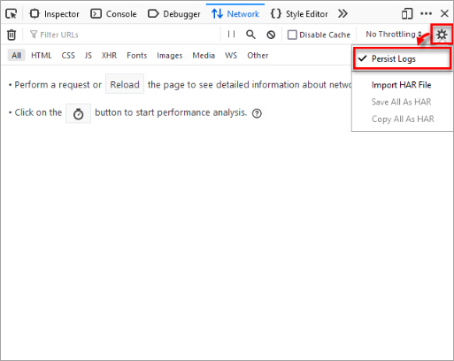Toggle Responsive Design Mode icon
Viewport: 454px width, 361px height.
point(407,13)
